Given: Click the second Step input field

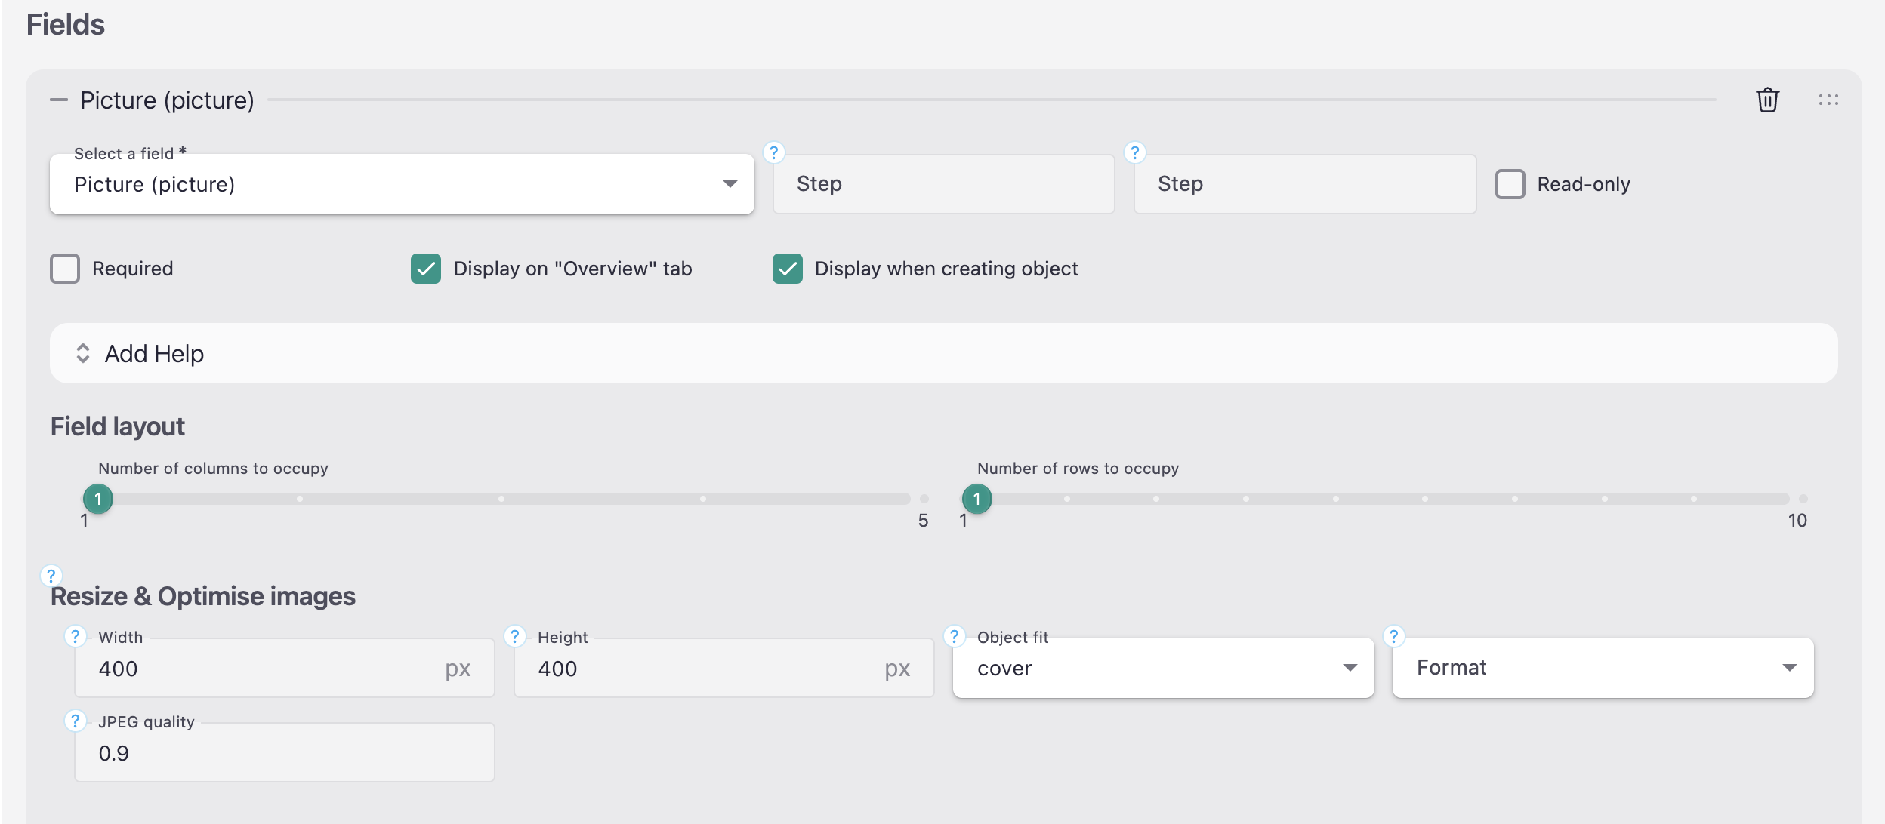Looking at the screenshot, I should click(x=1304, y=184).
